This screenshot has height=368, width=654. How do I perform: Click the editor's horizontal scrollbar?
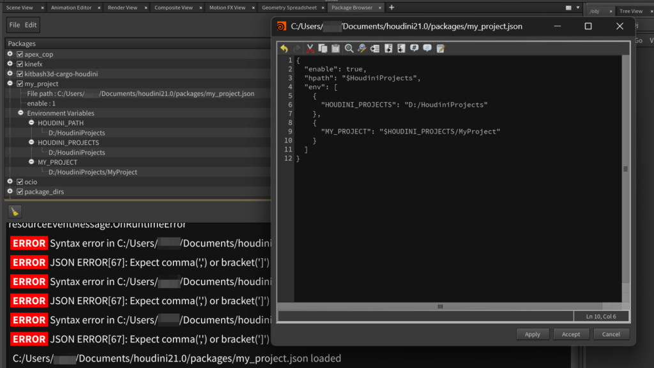click(439, 307)
